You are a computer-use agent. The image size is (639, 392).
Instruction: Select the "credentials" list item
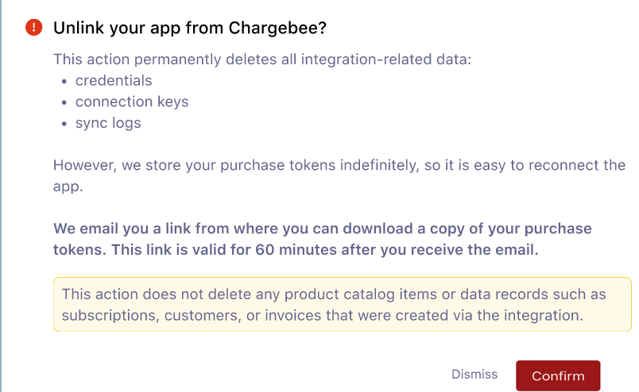click(114, 81)
